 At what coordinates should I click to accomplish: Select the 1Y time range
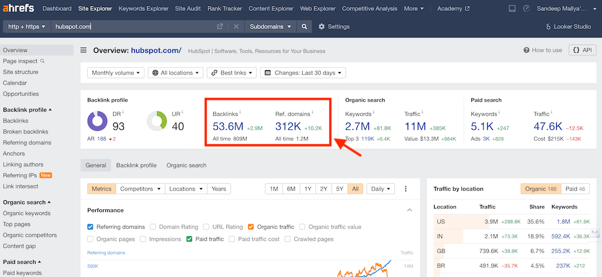point(308,189)
